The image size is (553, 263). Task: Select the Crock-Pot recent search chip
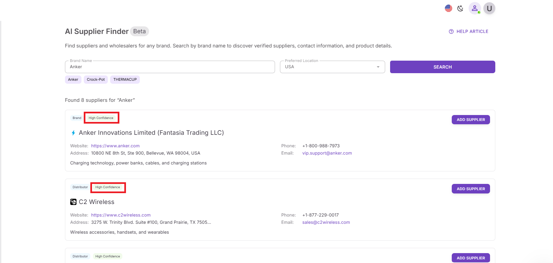click(96, 79)
